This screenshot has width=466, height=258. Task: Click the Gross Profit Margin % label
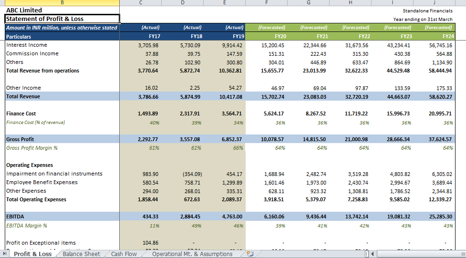32,148
